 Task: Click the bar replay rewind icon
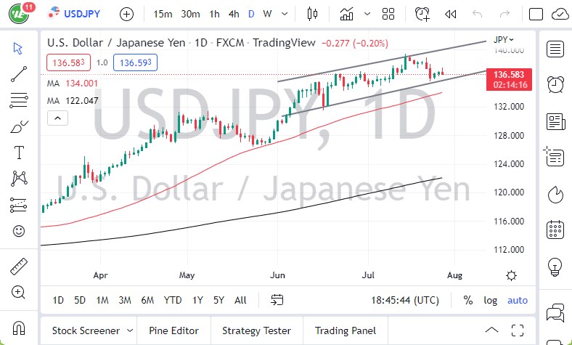[450, 14]
